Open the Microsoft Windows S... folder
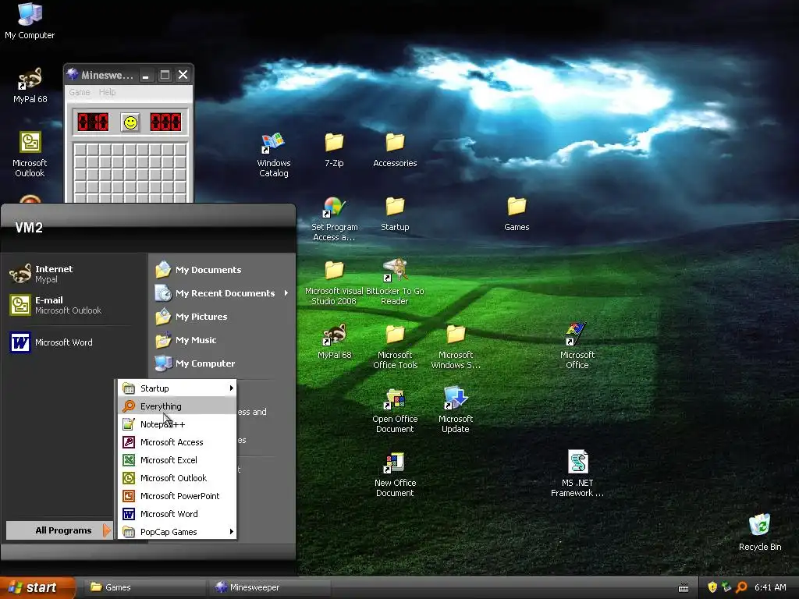Viewport: 799px width, 599px height. (456, 347)
